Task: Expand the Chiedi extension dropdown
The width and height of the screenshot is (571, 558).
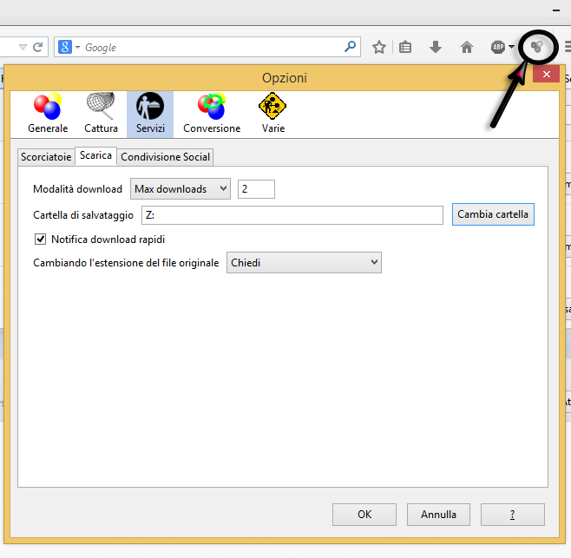Action: [304, 262]
